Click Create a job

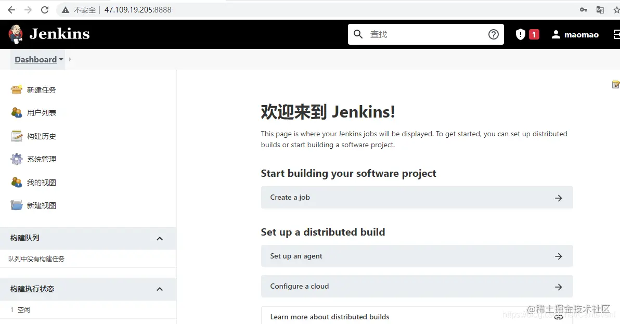[x=417, y=197]
